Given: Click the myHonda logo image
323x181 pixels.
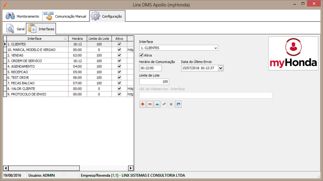Looking at the screenshot, I should point(293,54).
